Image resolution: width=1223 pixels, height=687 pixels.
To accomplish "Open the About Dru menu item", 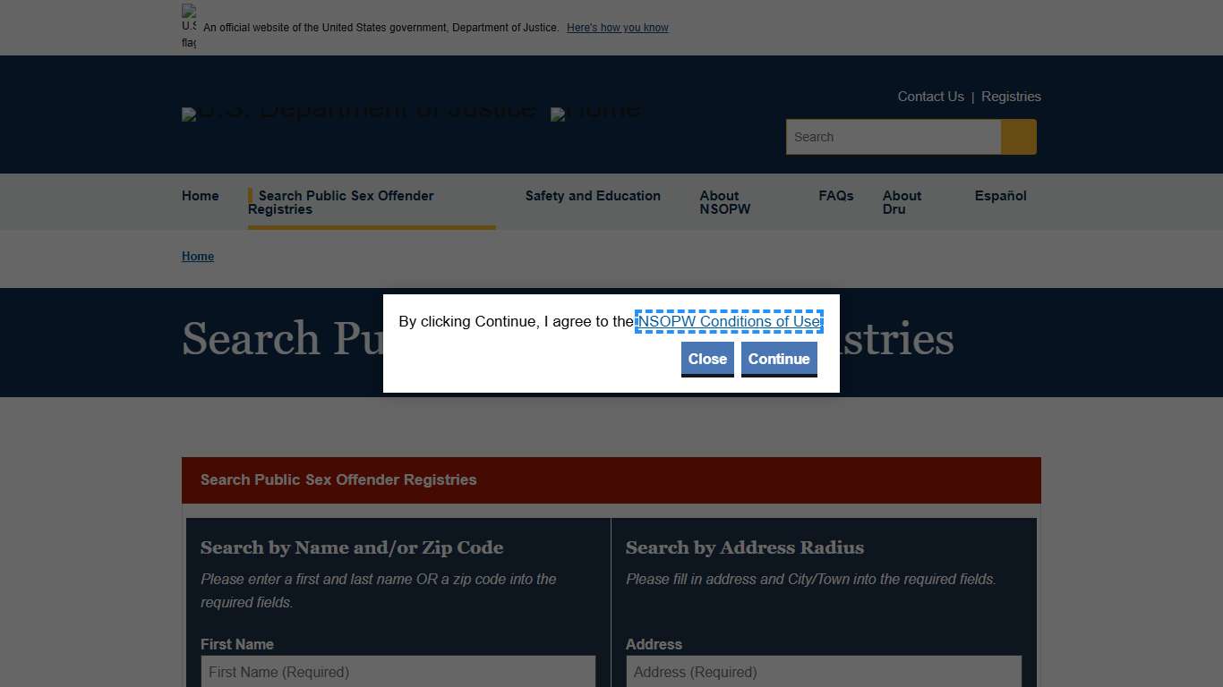I will tap(902, 202).
